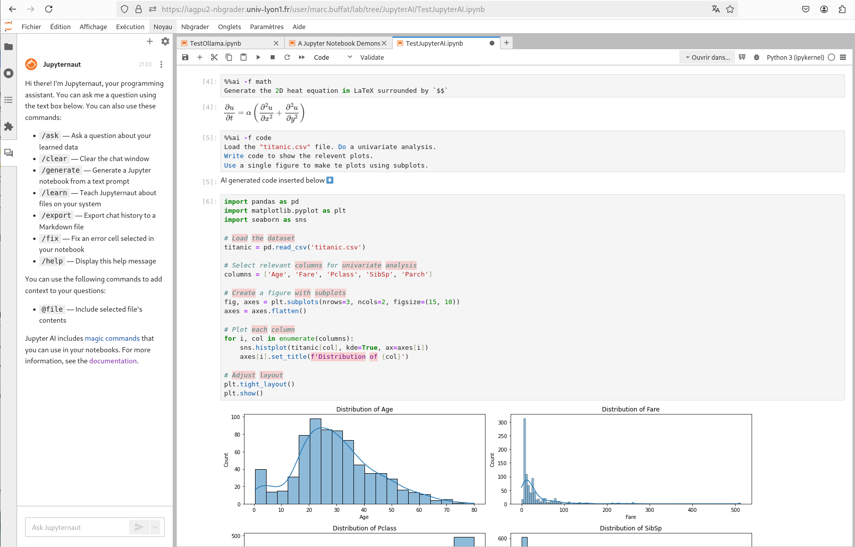Open Jupyter AI chat settings gear

165,42
